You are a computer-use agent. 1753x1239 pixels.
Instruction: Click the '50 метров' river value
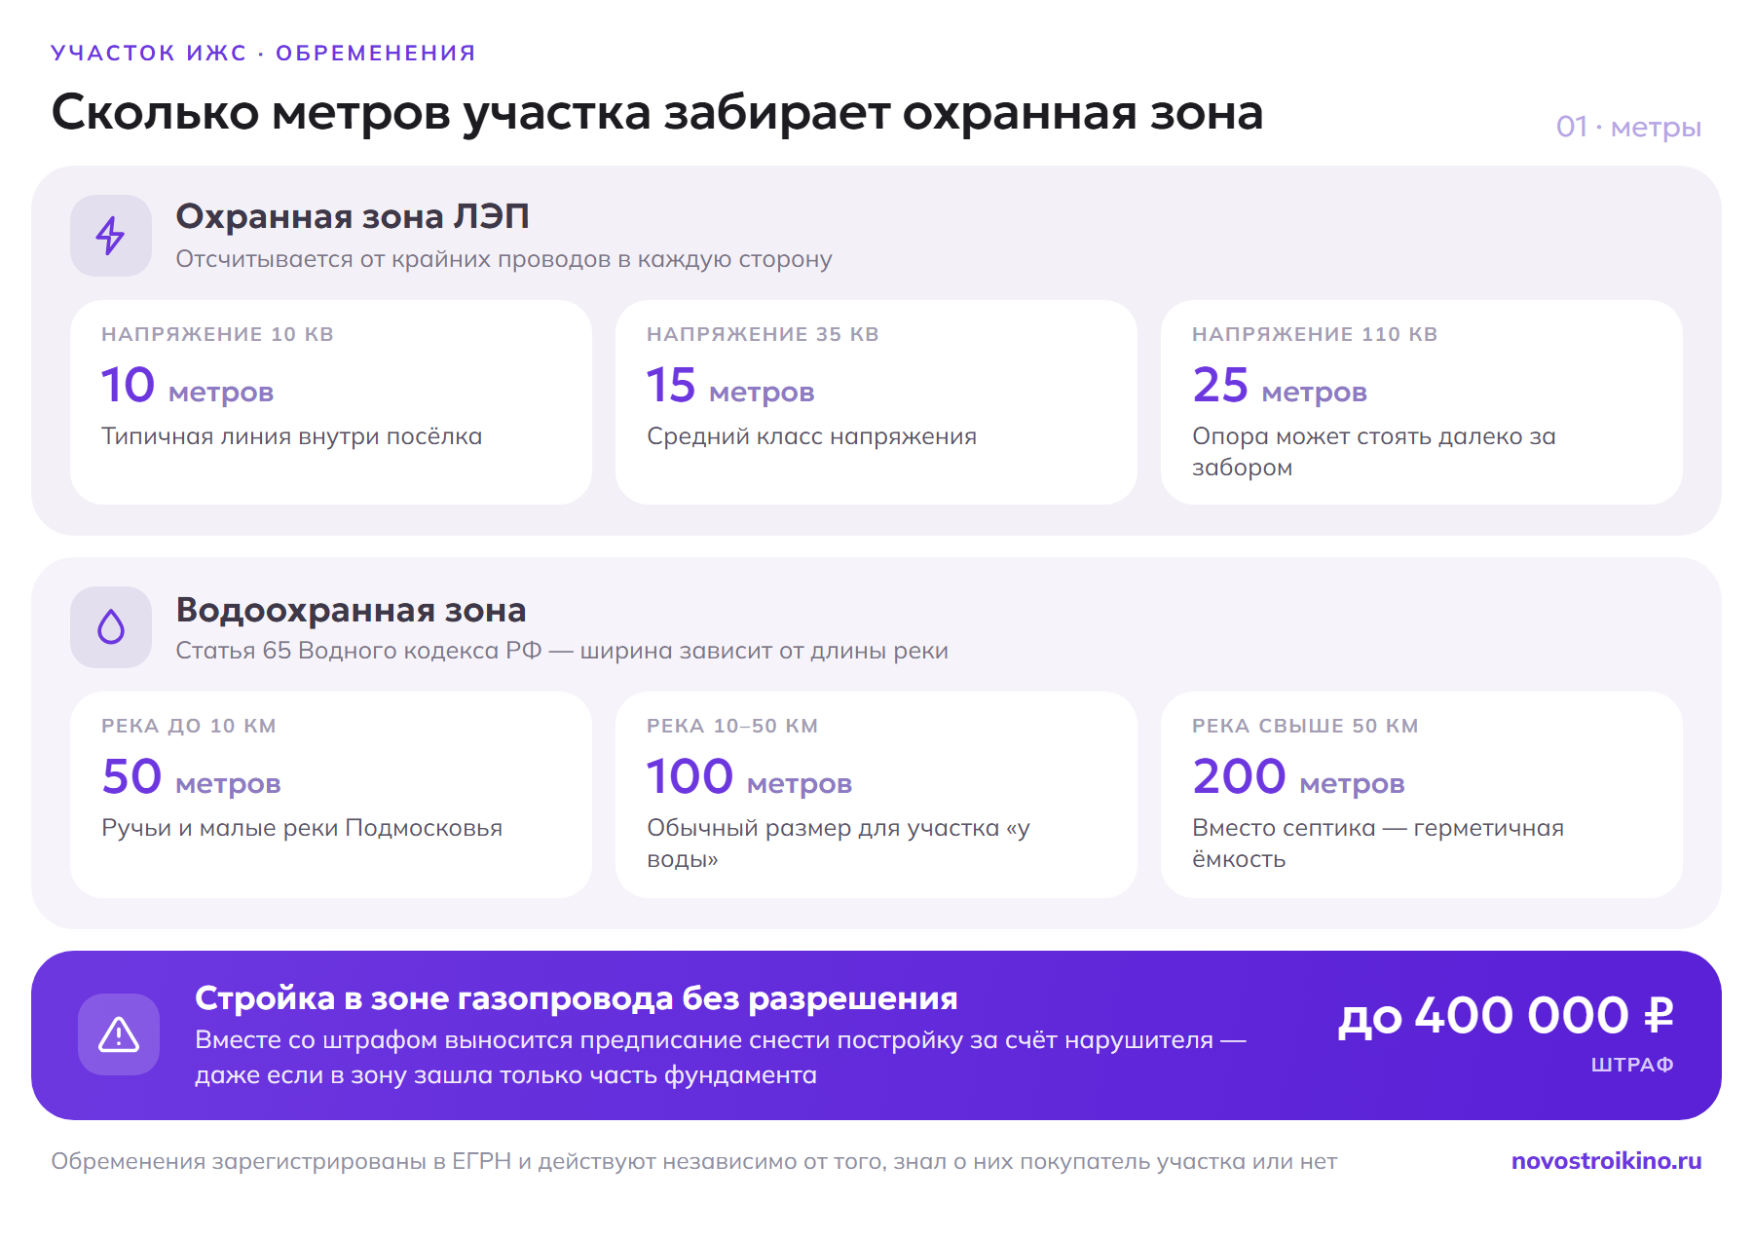[x=191, y=777]
